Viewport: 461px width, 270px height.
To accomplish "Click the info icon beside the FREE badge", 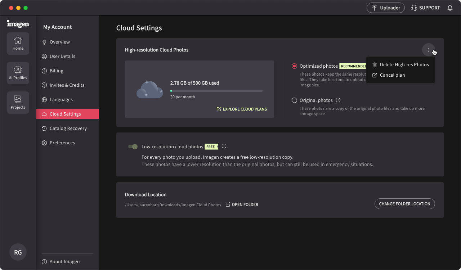I will 224,146.
